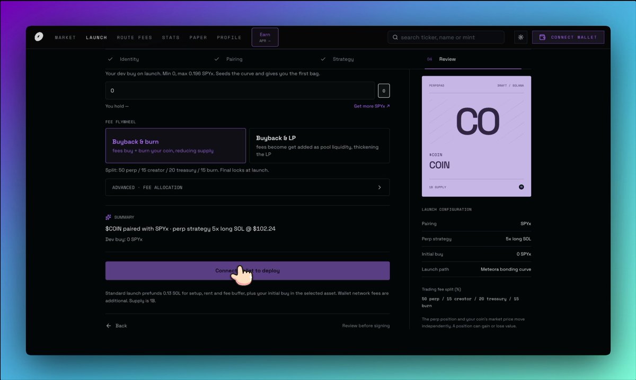Click the round badge on coin card

coord(521,187)
